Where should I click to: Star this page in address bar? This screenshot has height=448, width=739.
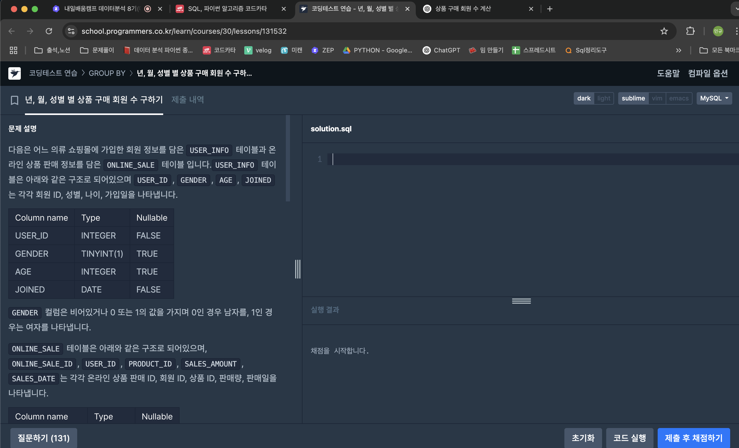tap(664, 31)
